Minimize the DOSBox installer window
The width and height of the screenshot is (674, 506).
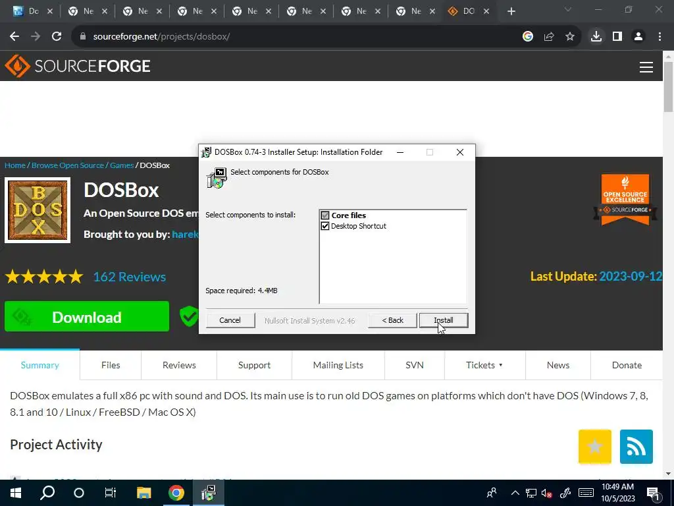tap(400, 152)
